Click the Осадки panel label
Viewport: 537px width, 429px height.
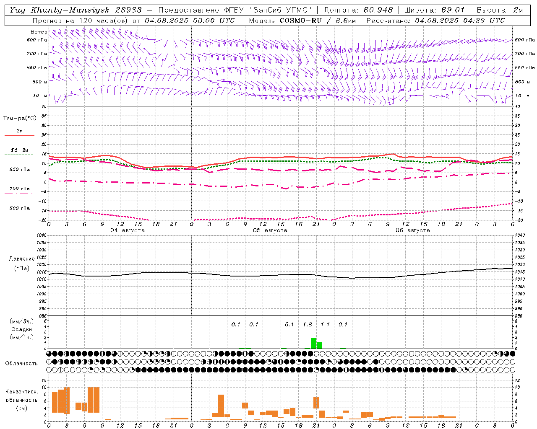pyautogui.click(x=21, y=329)
